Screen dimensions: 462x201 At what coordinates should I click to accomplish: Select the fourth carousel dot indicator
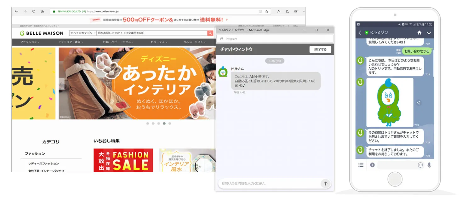(164, 123)
